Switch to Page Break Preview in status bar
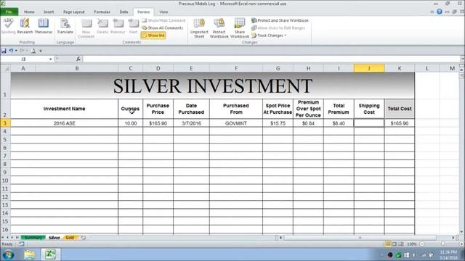465x261 pixels. 400,244
